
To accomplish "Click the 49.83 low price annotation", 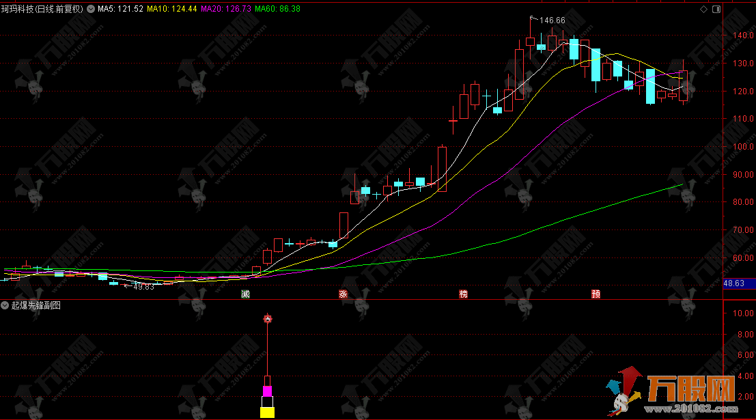I will (x=143, y=287).
